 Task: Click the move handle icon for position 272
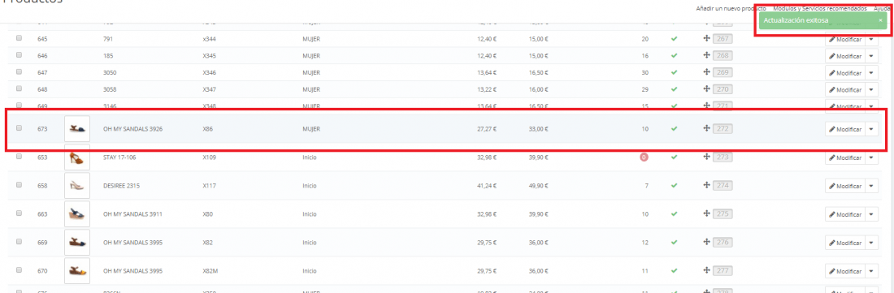point(706,128)
